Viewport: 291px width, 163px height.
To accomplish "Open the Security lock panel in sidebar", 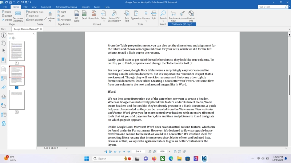I will [x=4, y=124].
